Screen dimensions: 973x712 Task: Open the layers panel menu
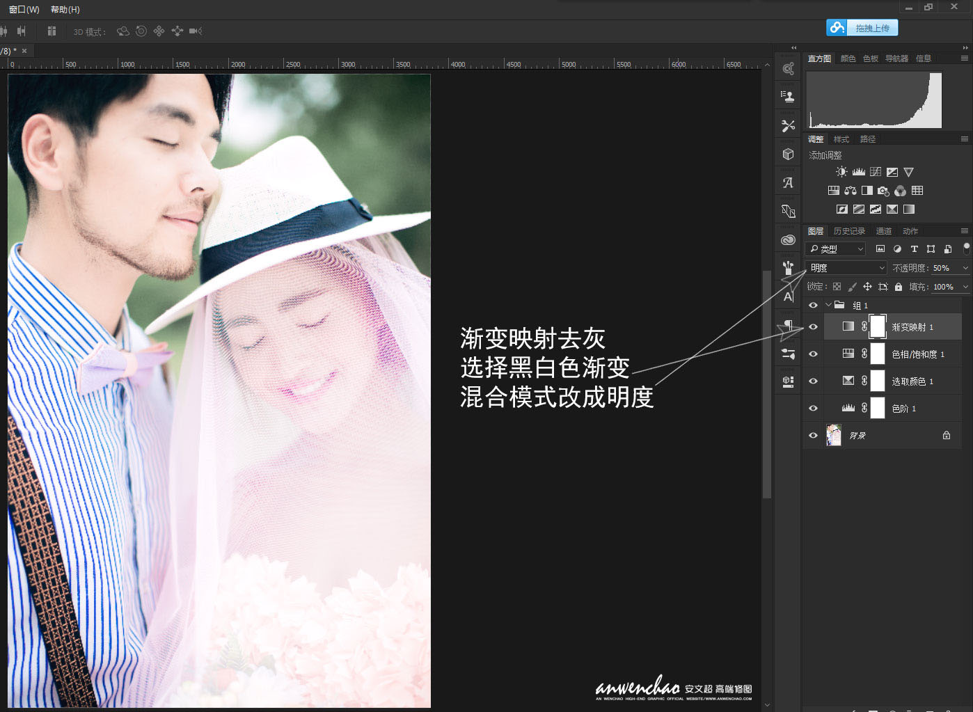pos(965,231)
